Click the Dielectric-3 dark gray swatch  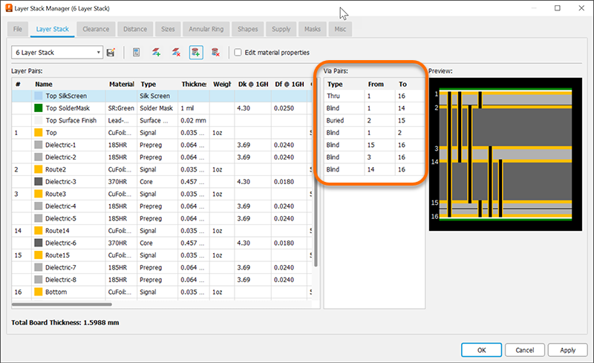pos(39,181)
